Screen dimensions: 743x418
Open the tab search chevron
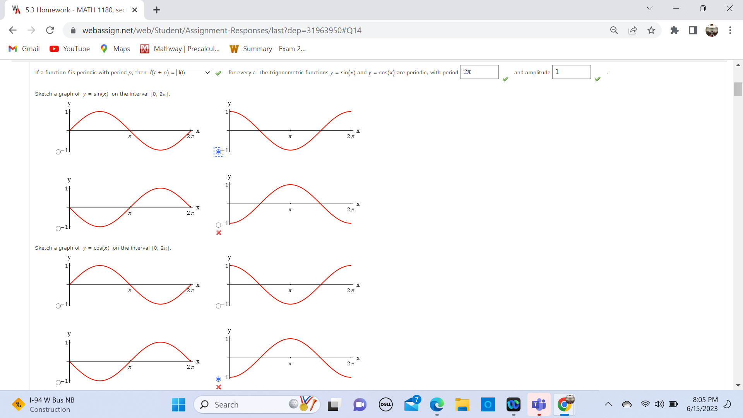(x=650, y=8)
